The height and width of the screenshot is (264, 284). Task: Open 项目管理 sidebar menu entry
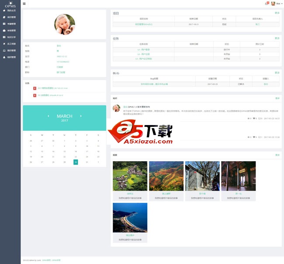pyautogui.click(x=11, y=17)
